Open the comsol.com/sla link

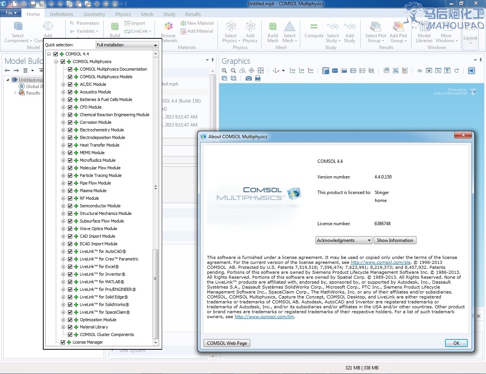point(380,262)
